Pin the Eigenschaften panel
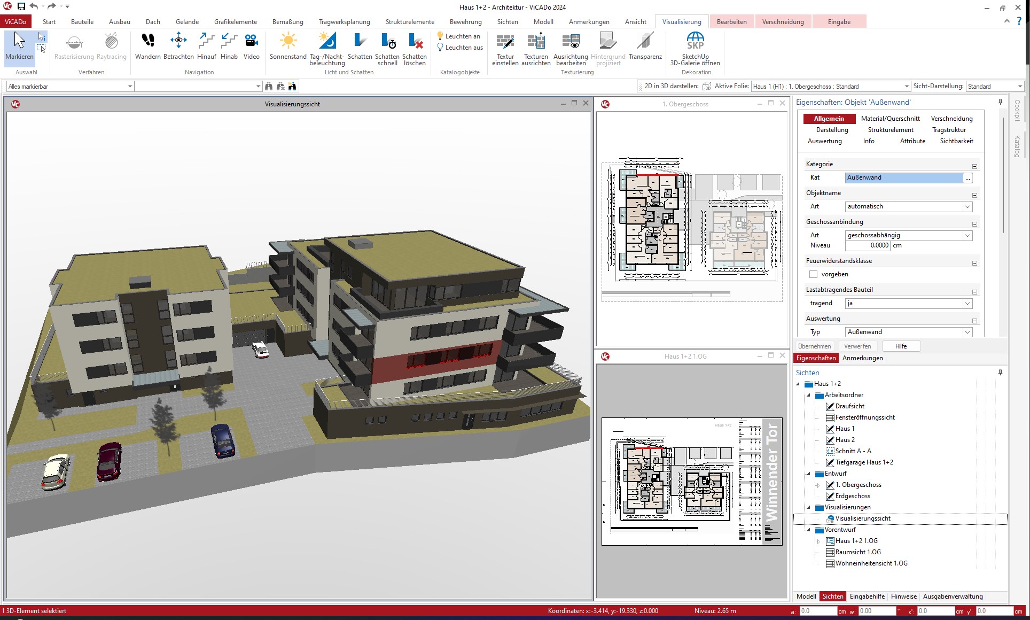1030x620 pixels. (1000, 102)
